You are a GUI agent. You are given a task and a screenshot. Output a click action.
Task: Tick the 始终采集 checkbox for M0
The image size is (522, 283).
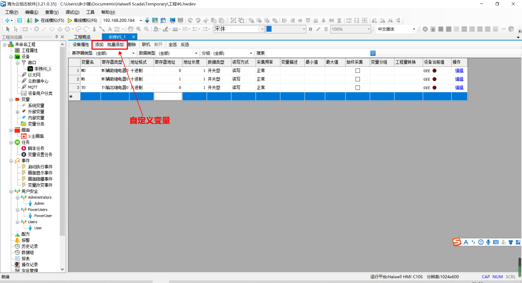tap(358, 71)
